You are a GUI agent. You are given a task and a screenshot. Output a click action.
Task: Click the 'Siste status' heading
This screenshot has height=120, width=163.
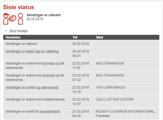[19, 7]
